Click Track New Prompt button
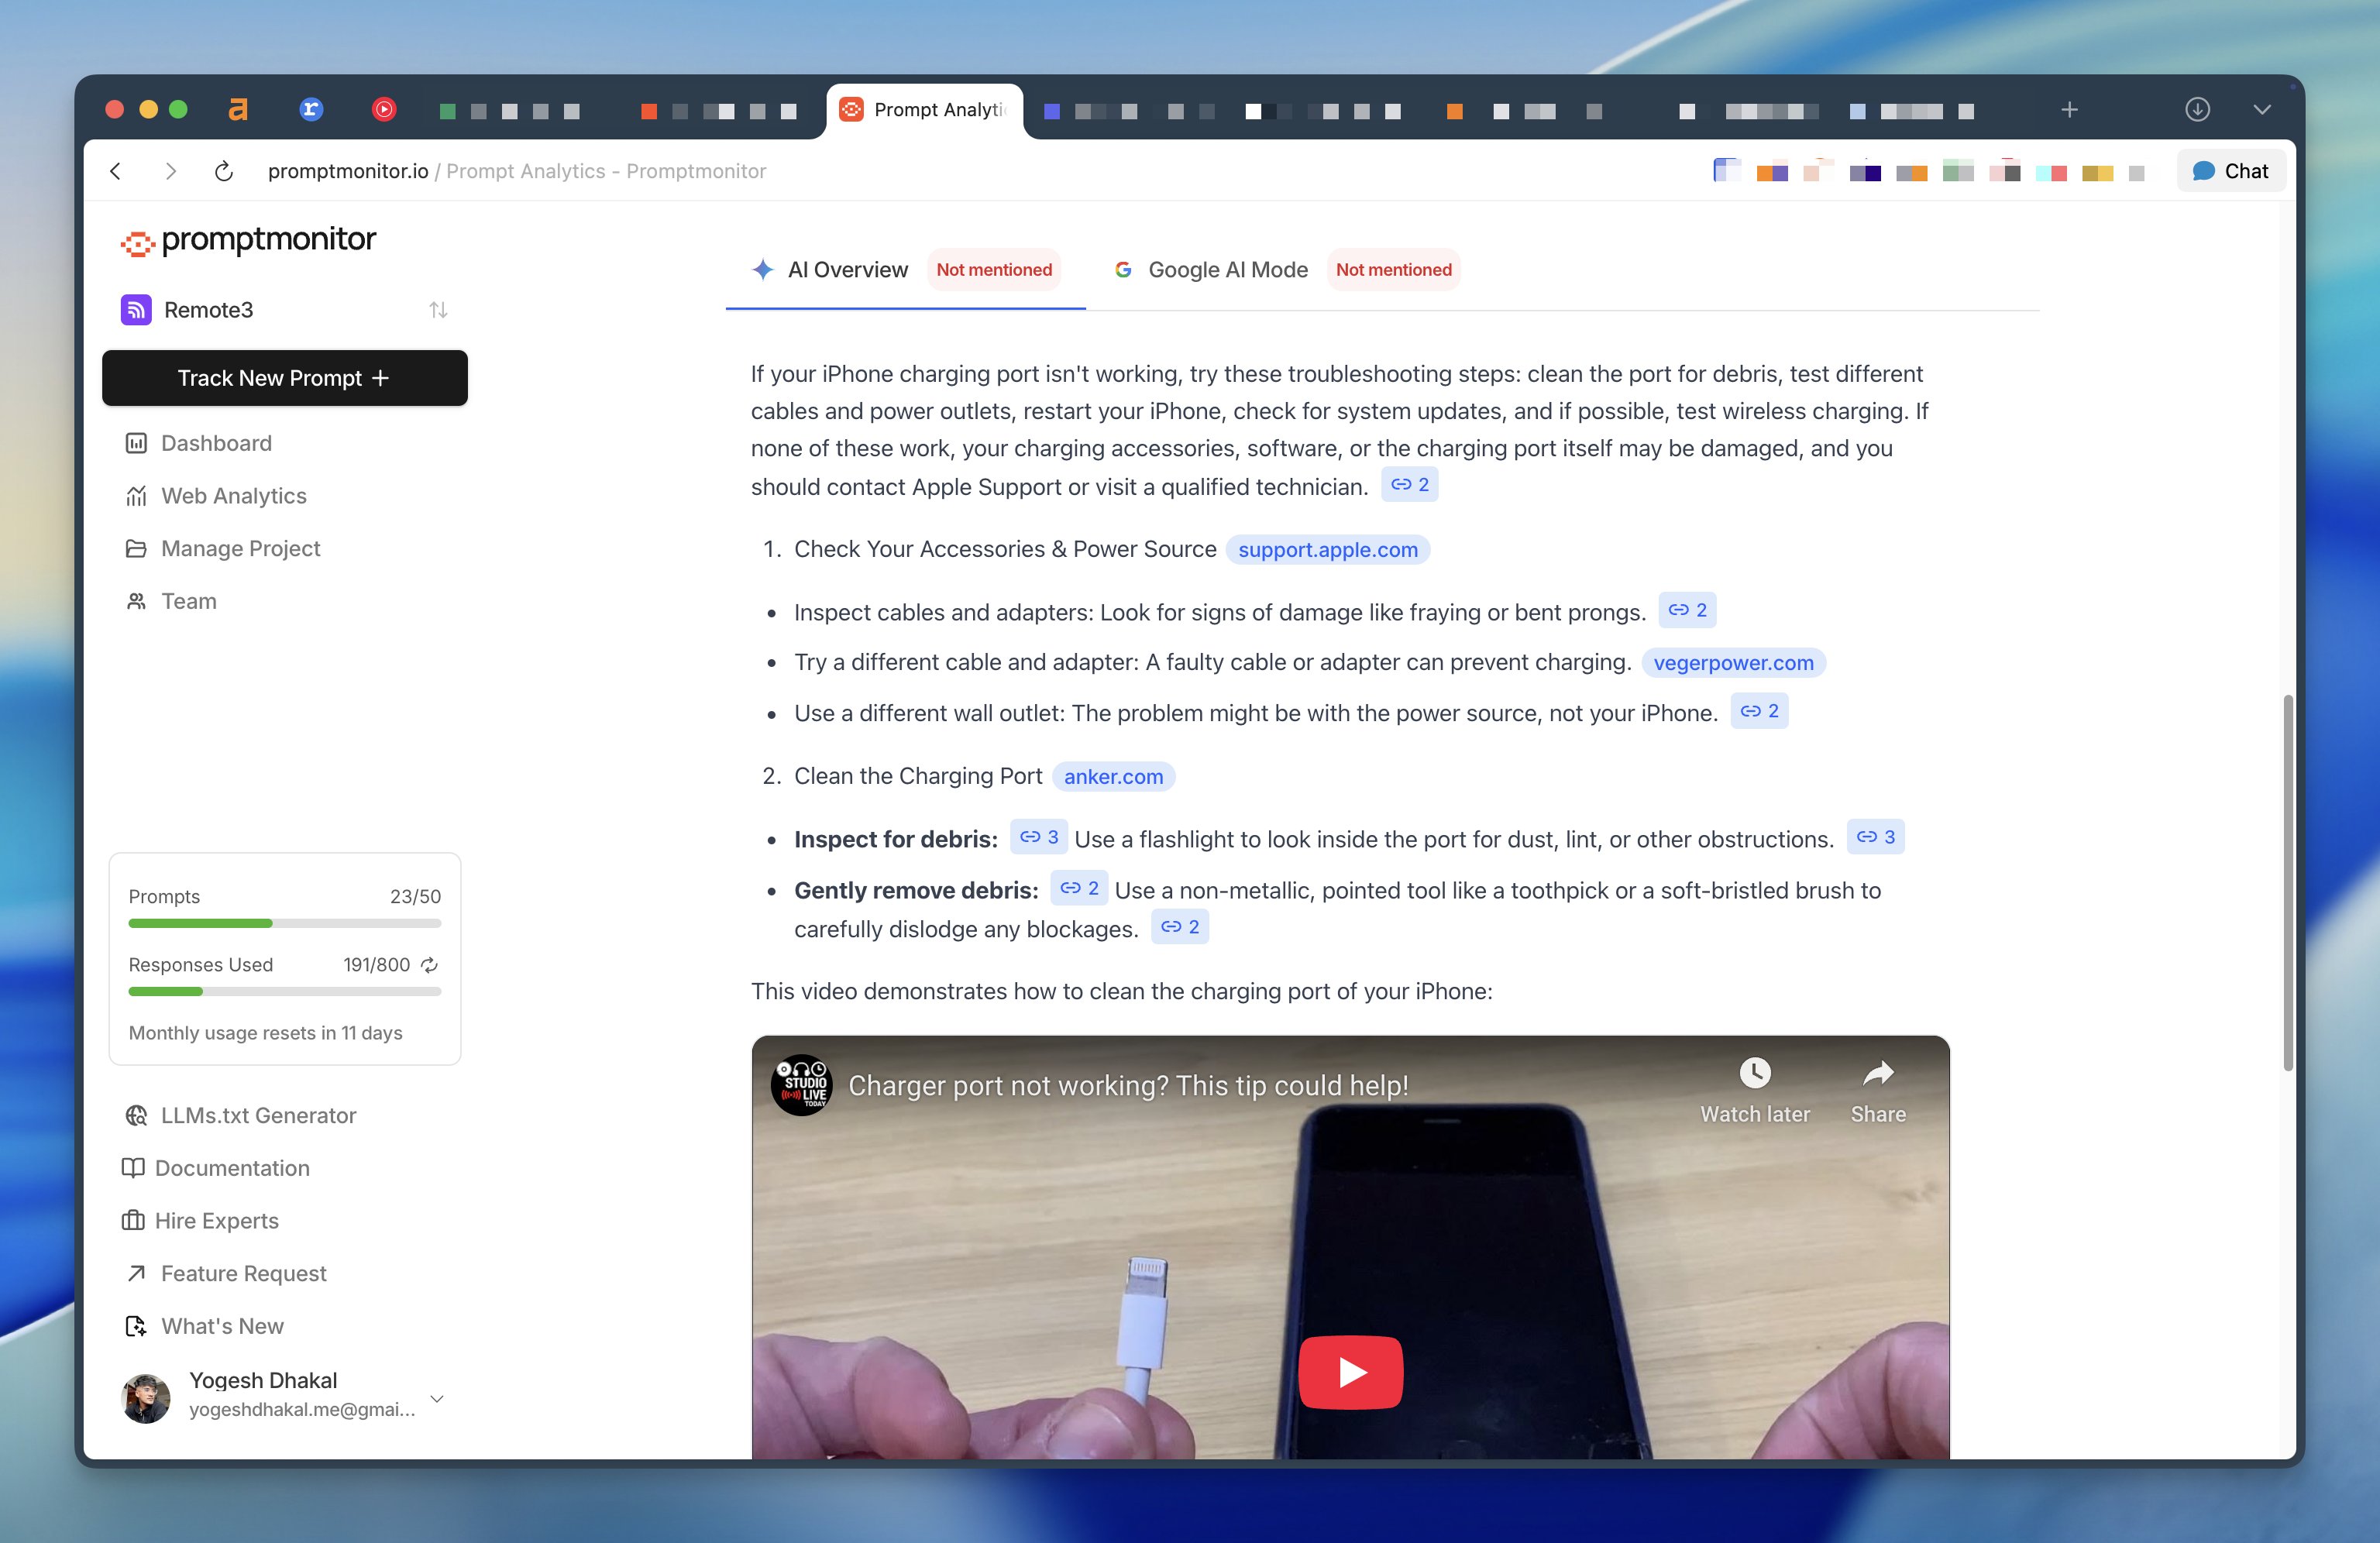Image resolution: width=2380 pixels, height=1543 pixels. pos(284,378)
